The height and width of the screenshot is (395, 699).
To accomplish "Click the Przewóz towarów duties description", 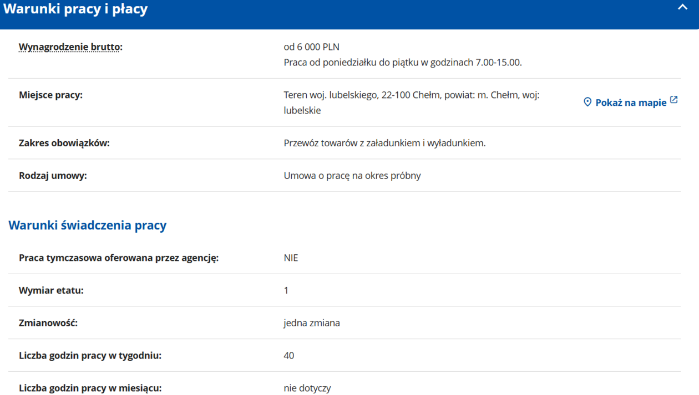I will [x=384, y=143].
